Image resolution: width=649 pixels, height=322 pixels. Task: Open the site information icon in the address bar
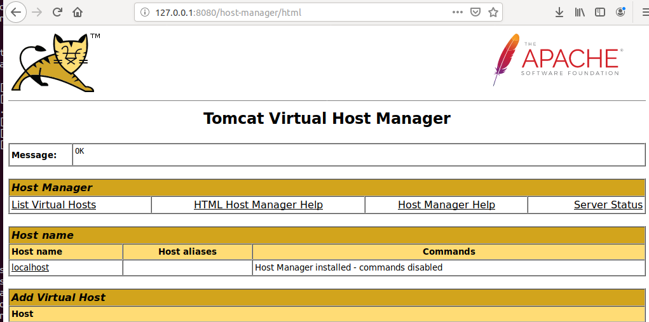(x=145, y=13)
